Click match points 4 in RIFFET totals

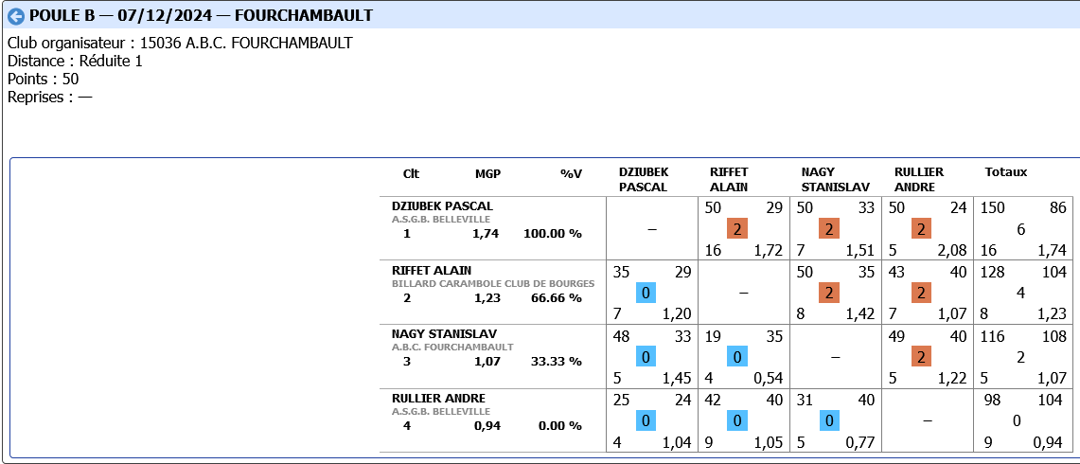click(x=1020, y=293)
